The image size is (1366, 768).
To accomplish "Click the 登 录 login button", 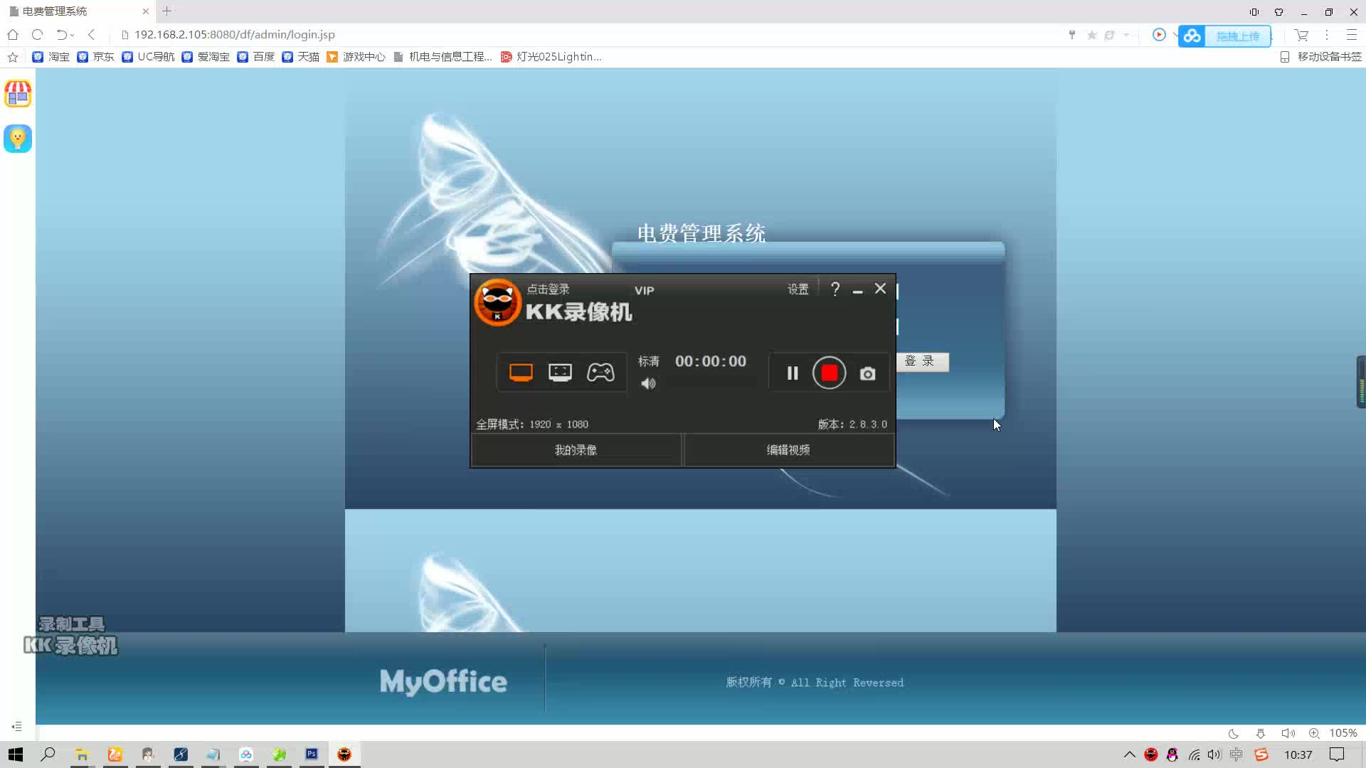I will (923, 362).
